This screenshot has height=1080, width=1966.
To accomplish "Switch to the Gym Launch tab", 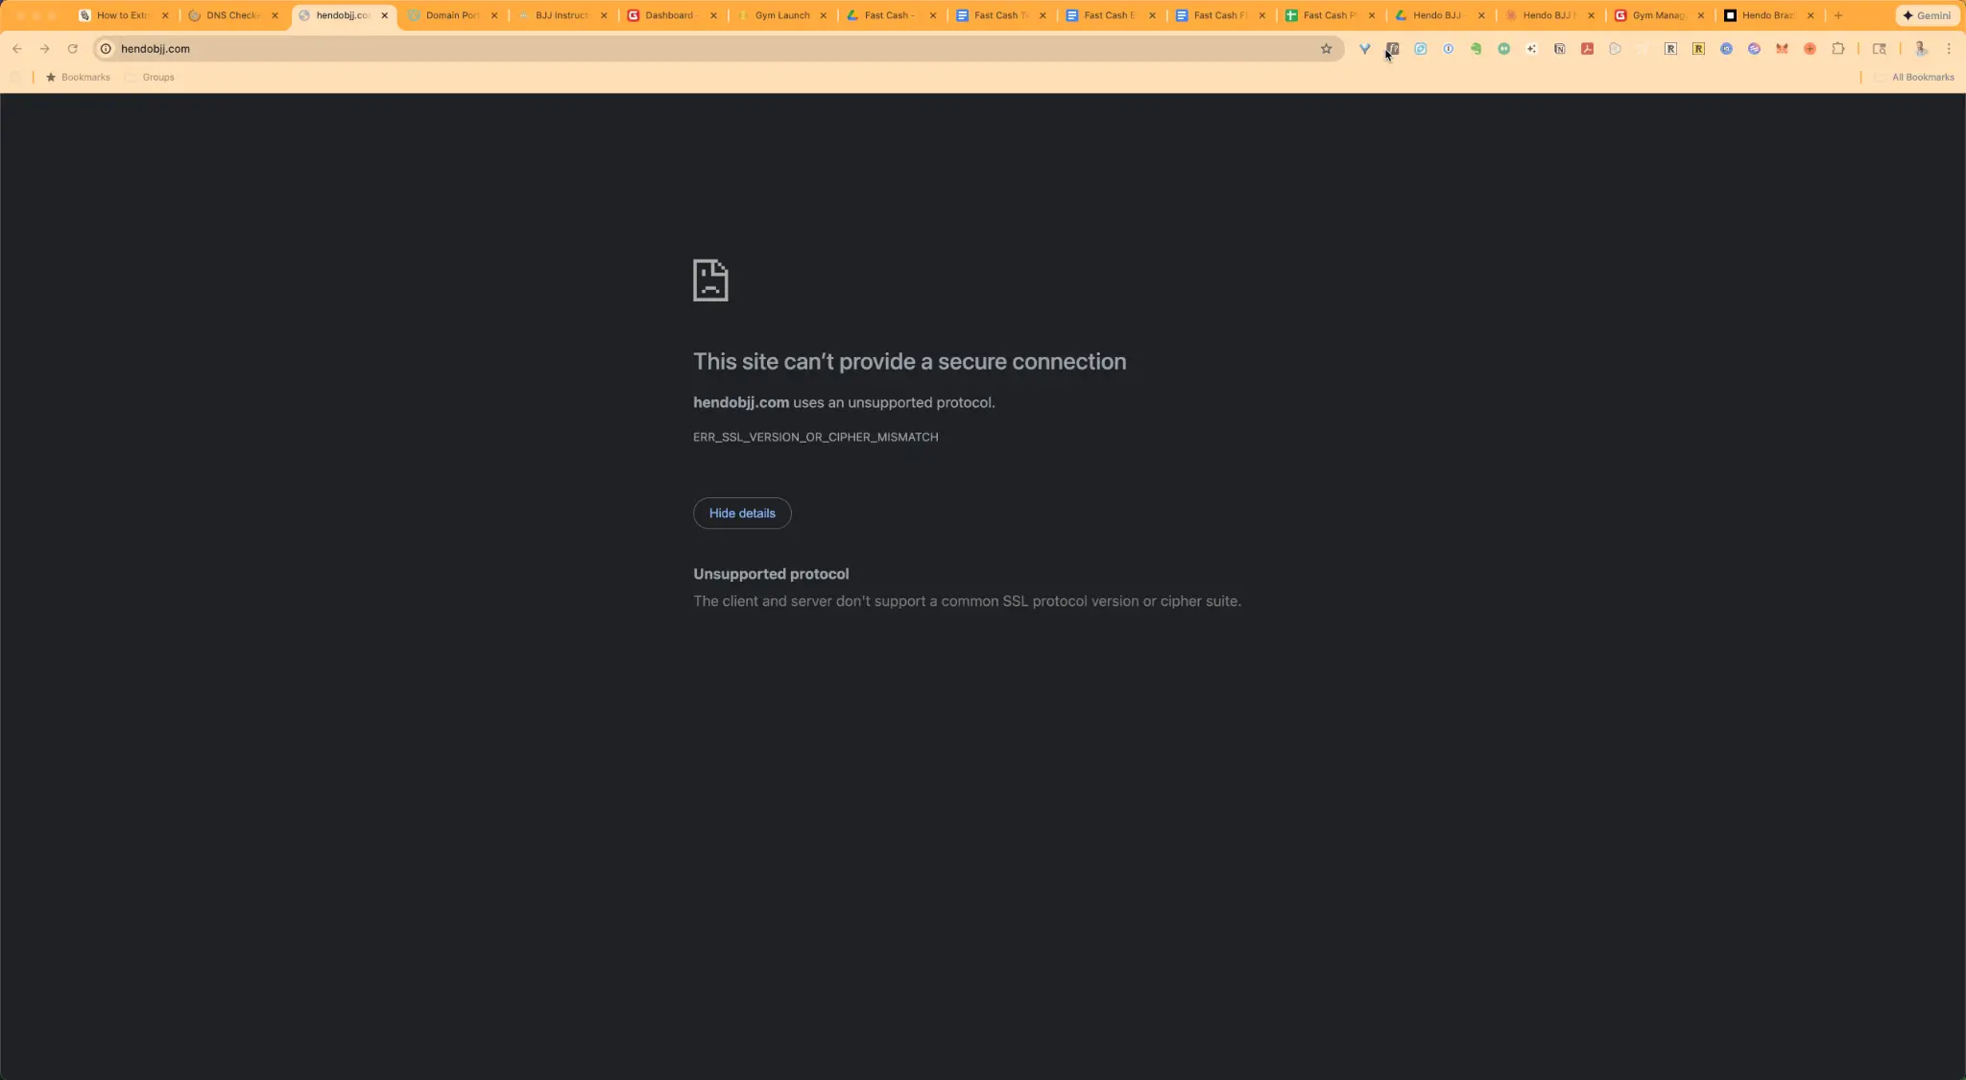I will tap(780, 15).
